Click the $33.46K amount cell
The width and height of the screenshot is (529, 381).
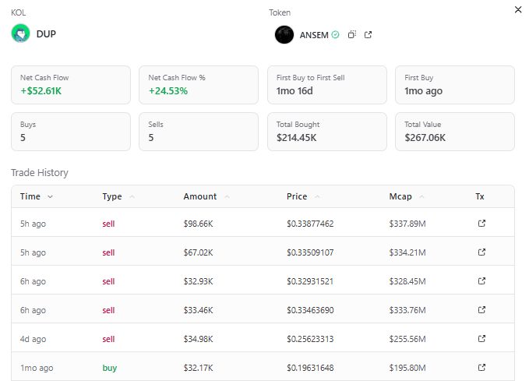pyautogui.click(x=198, y=310)
